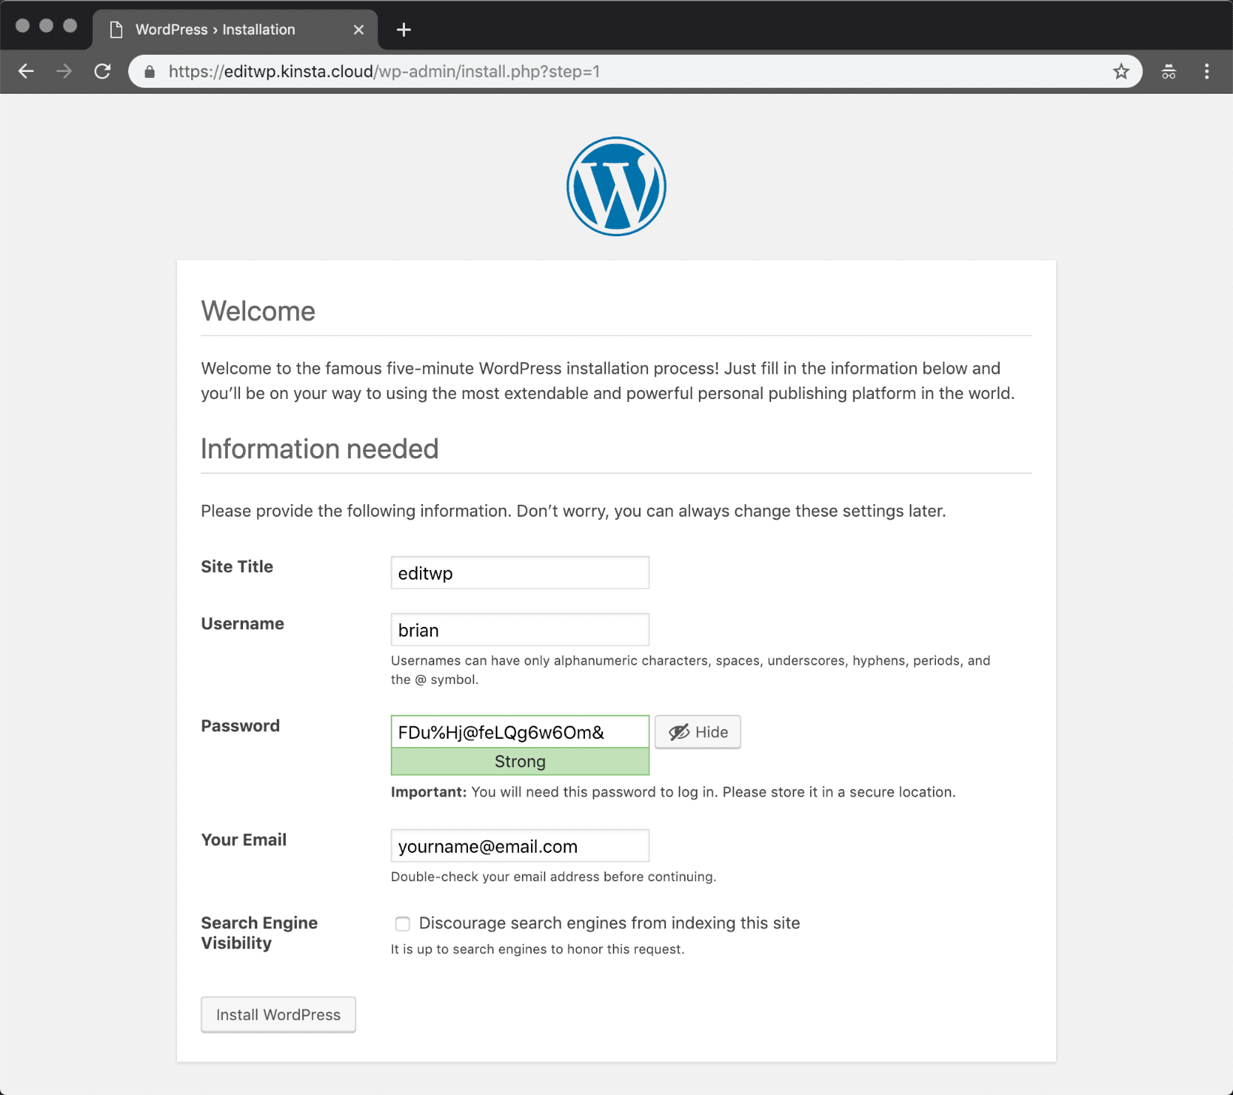Click the editwp.kinsta.cloud address bar URL
1233x1095 pixels.
point(384,71)
